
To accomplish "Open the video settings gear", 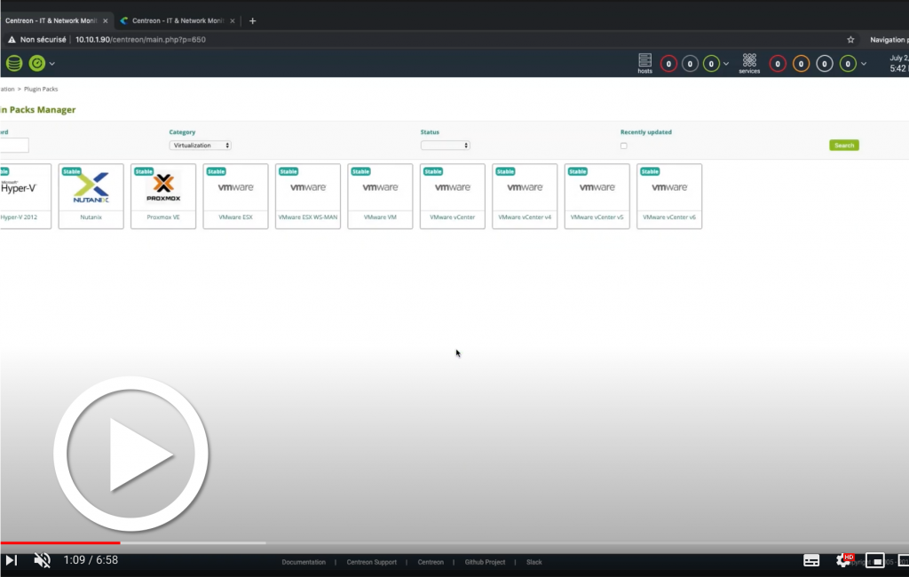I will pyautogui.click(x=843, y=560).
